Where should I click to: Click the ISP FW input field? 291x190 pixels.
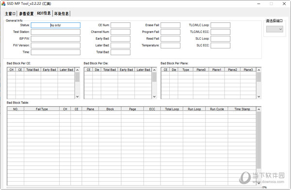pos(55,39)
